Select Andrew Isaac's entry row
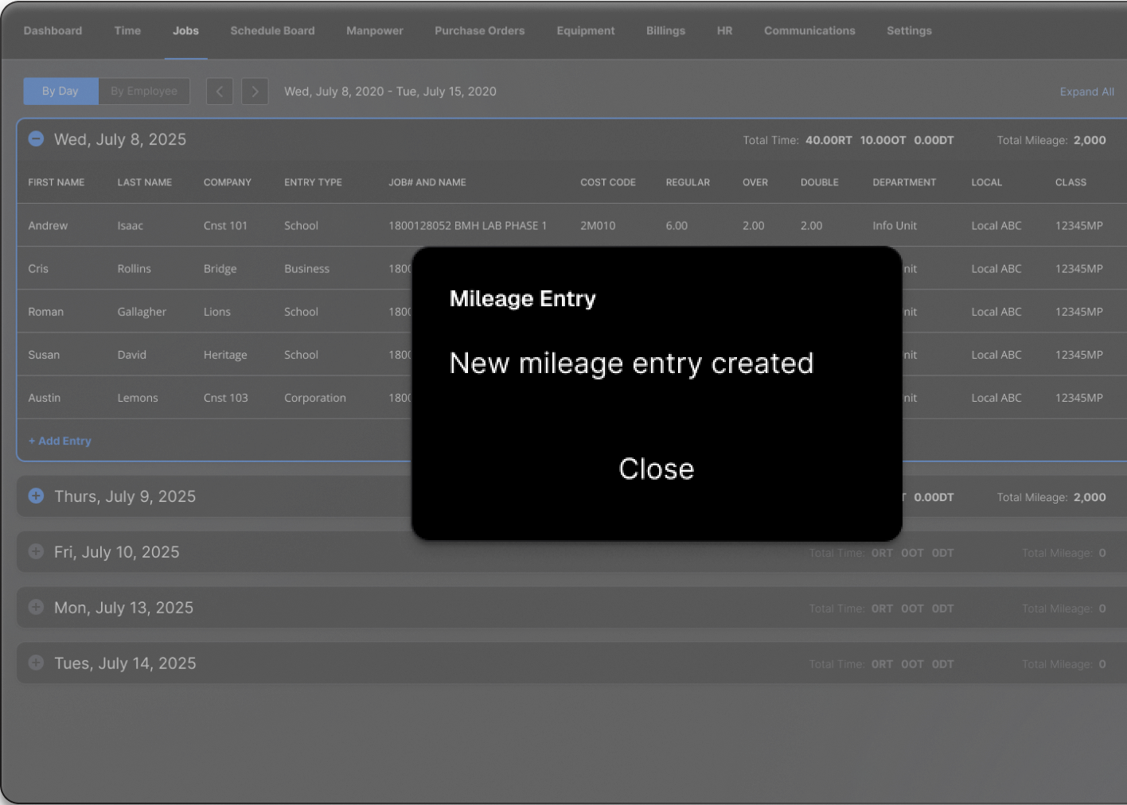1127x805 pixels. (571, 225)
